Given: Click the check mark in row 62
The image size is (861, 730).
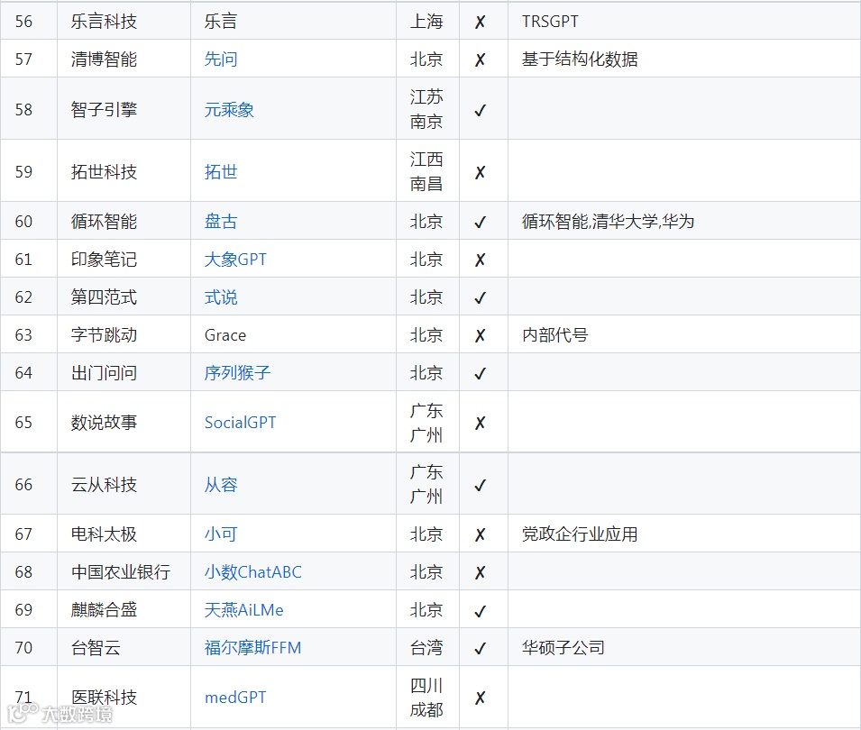Looking at the screenshot, I should click(480, 298).
